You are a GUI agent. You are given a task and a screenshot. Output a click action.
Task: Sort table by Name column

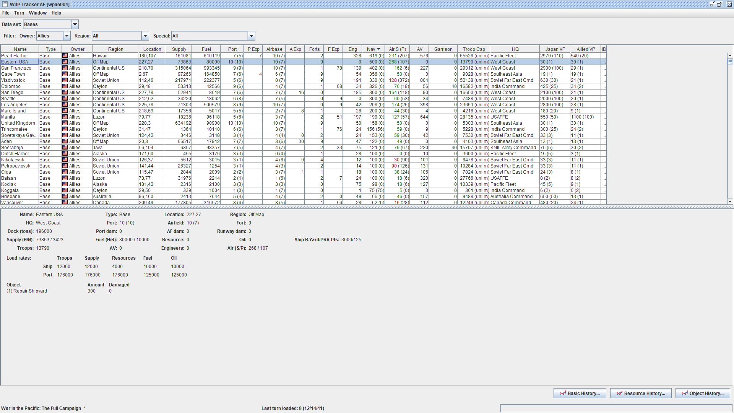[20, 49]
